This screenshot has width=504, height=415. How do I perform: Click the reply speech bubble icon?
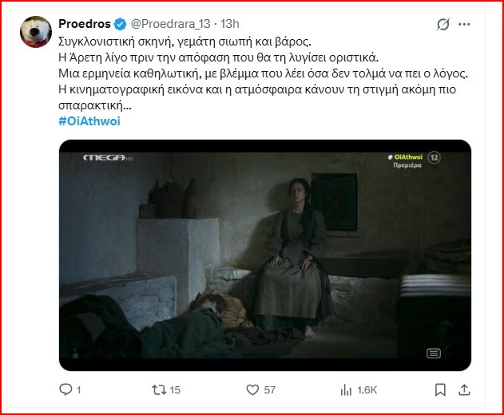(66, 389)
